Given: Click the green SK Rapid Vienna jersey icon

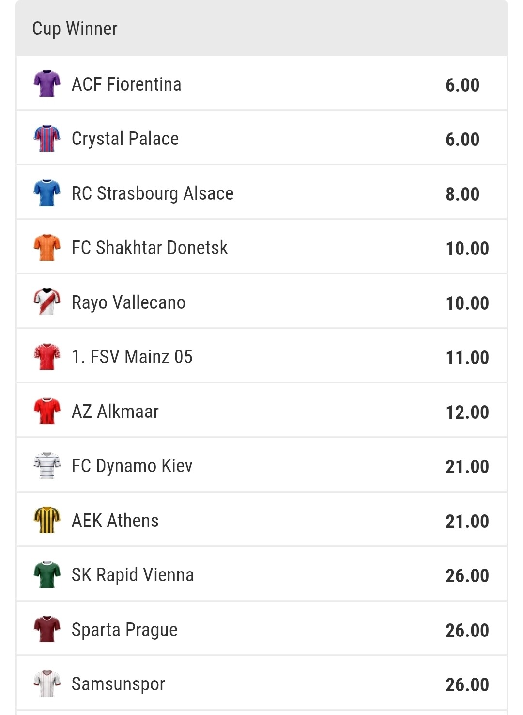Looking at the screenshot, I should (47, 575).
